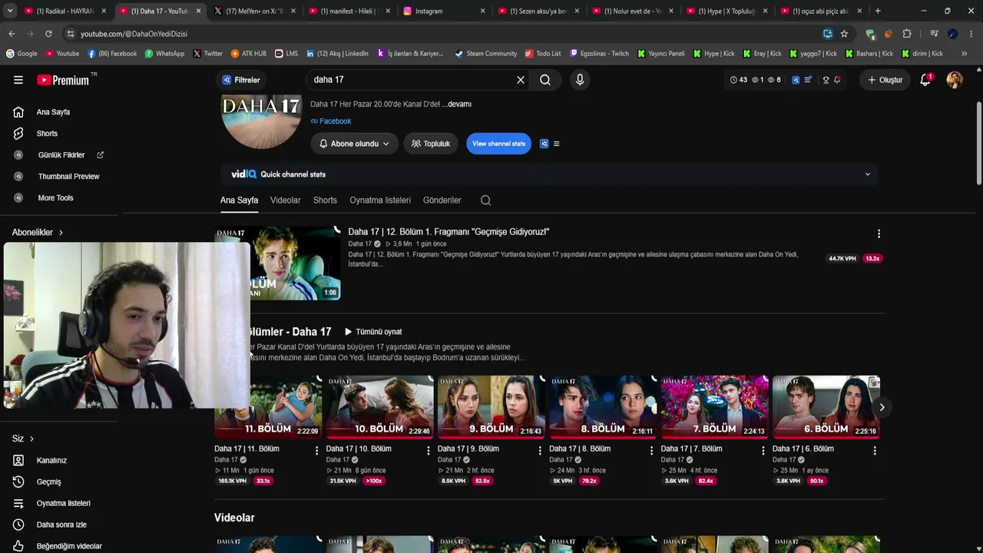Open the account avatar menu
The height and width of the screenshot is (553, 983).
point(955,80)
